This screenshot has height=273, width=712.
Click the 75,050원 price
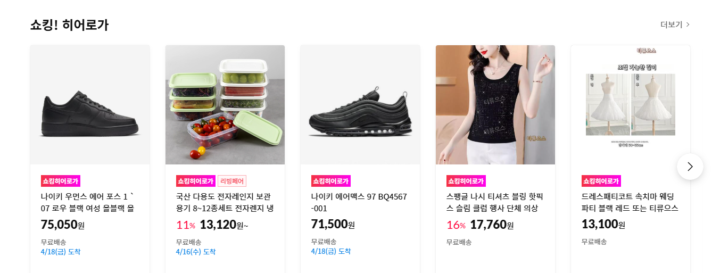click(63, 225)
